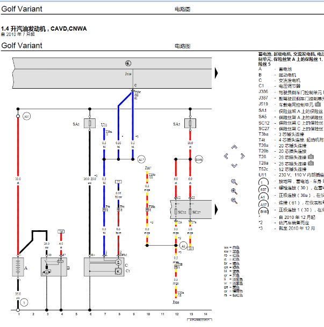Screen dimensions: 324x327
Task: Open the camera icon beside J519
Action: pyautogui.click(x=318, y=104)
